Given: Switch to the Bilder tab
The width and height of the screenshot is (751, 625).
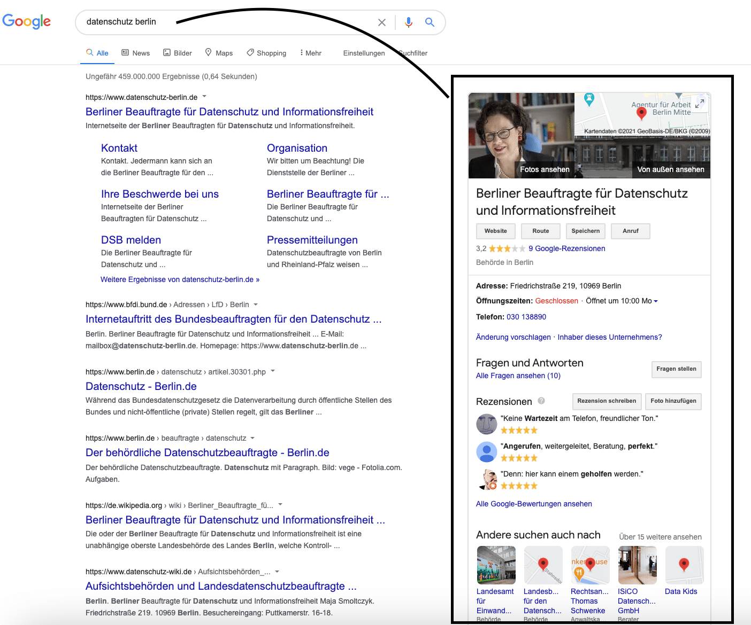Looking at the screenshot, I should click(x=178, y=53).
